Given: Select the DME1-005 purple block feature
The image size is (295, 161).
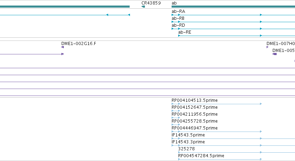Looking at the screenshot, I should (x=275, y=54).
